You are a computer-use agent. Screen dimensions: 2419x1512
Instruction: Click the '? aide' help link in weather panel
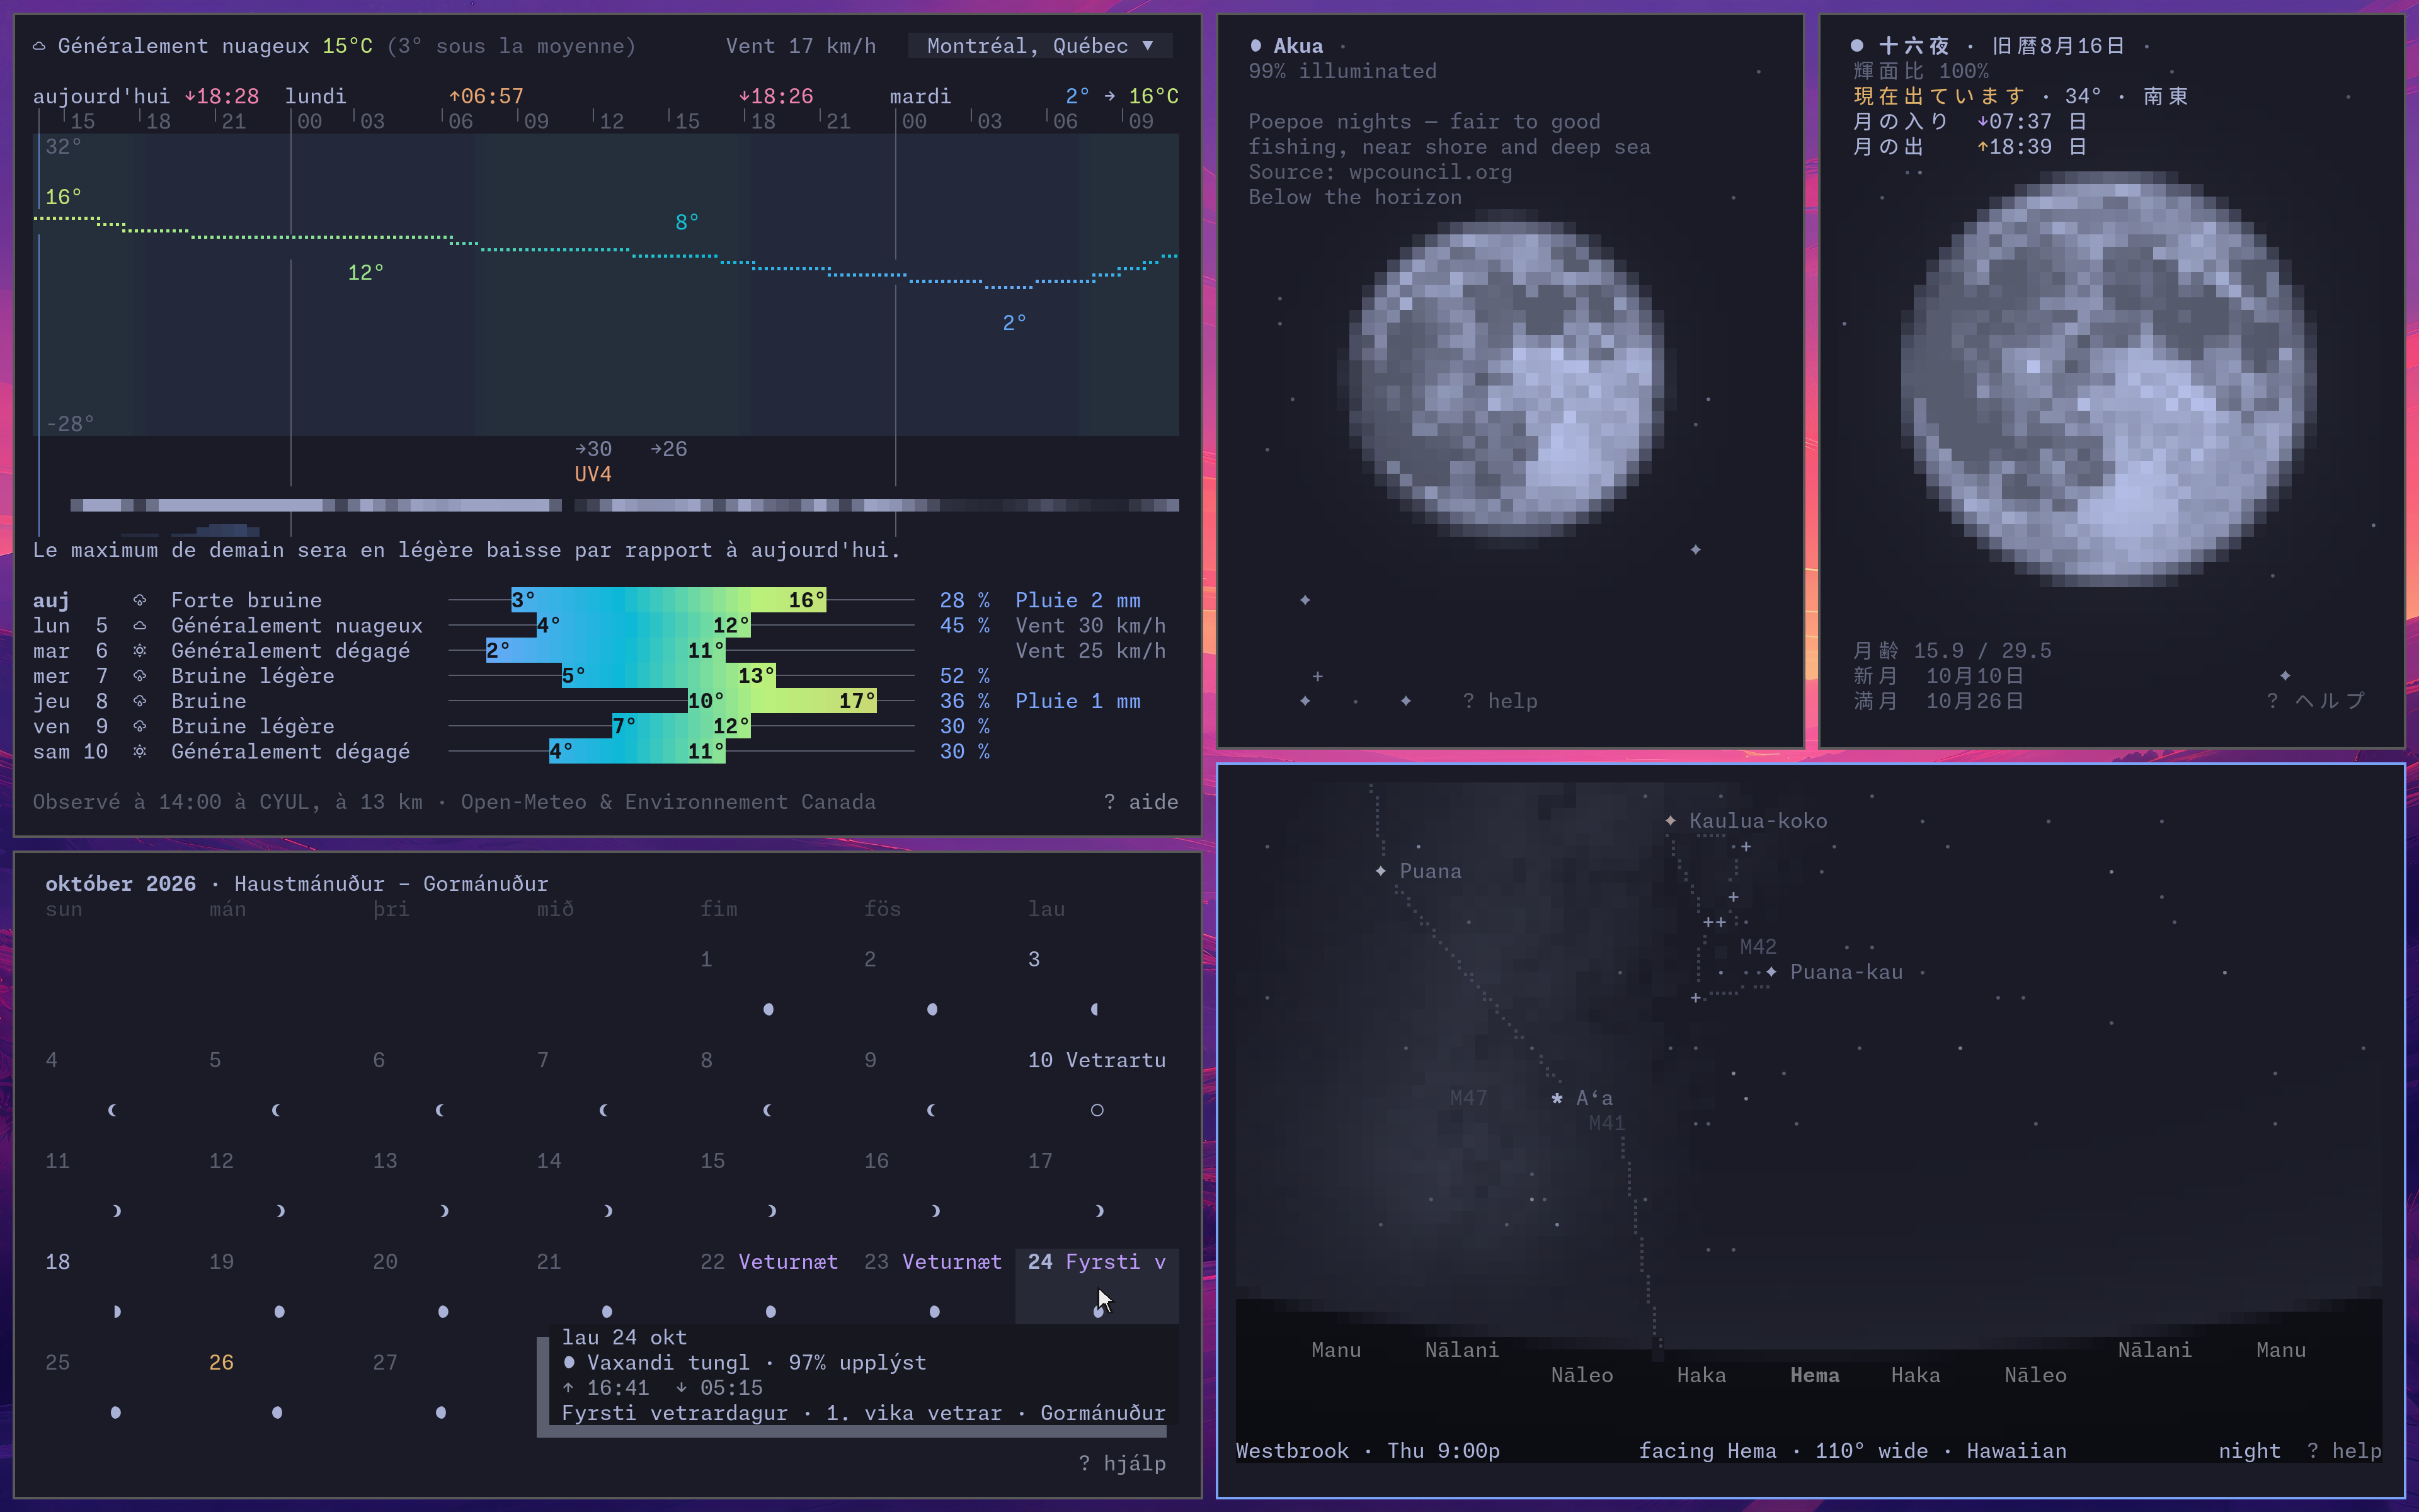[x=1141, y=802]
